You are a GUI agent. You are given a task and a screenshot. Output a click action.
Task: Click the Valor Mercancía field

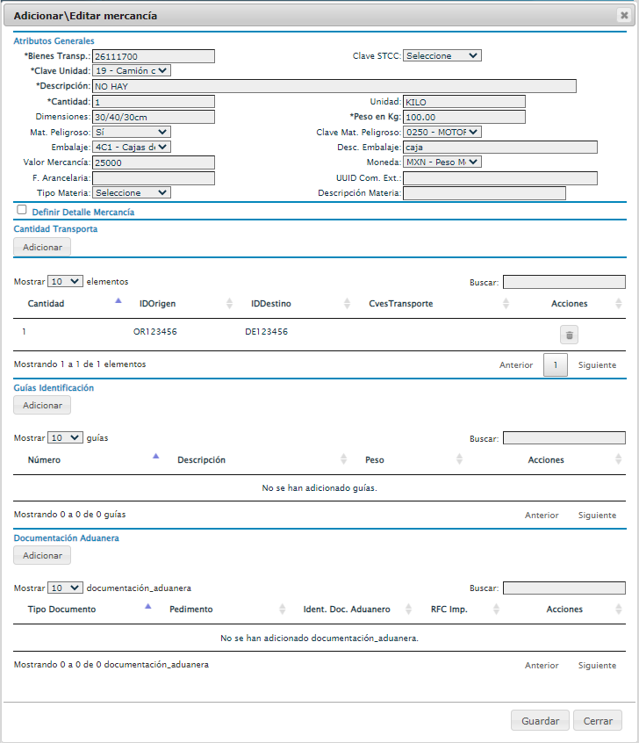[154, 162]
